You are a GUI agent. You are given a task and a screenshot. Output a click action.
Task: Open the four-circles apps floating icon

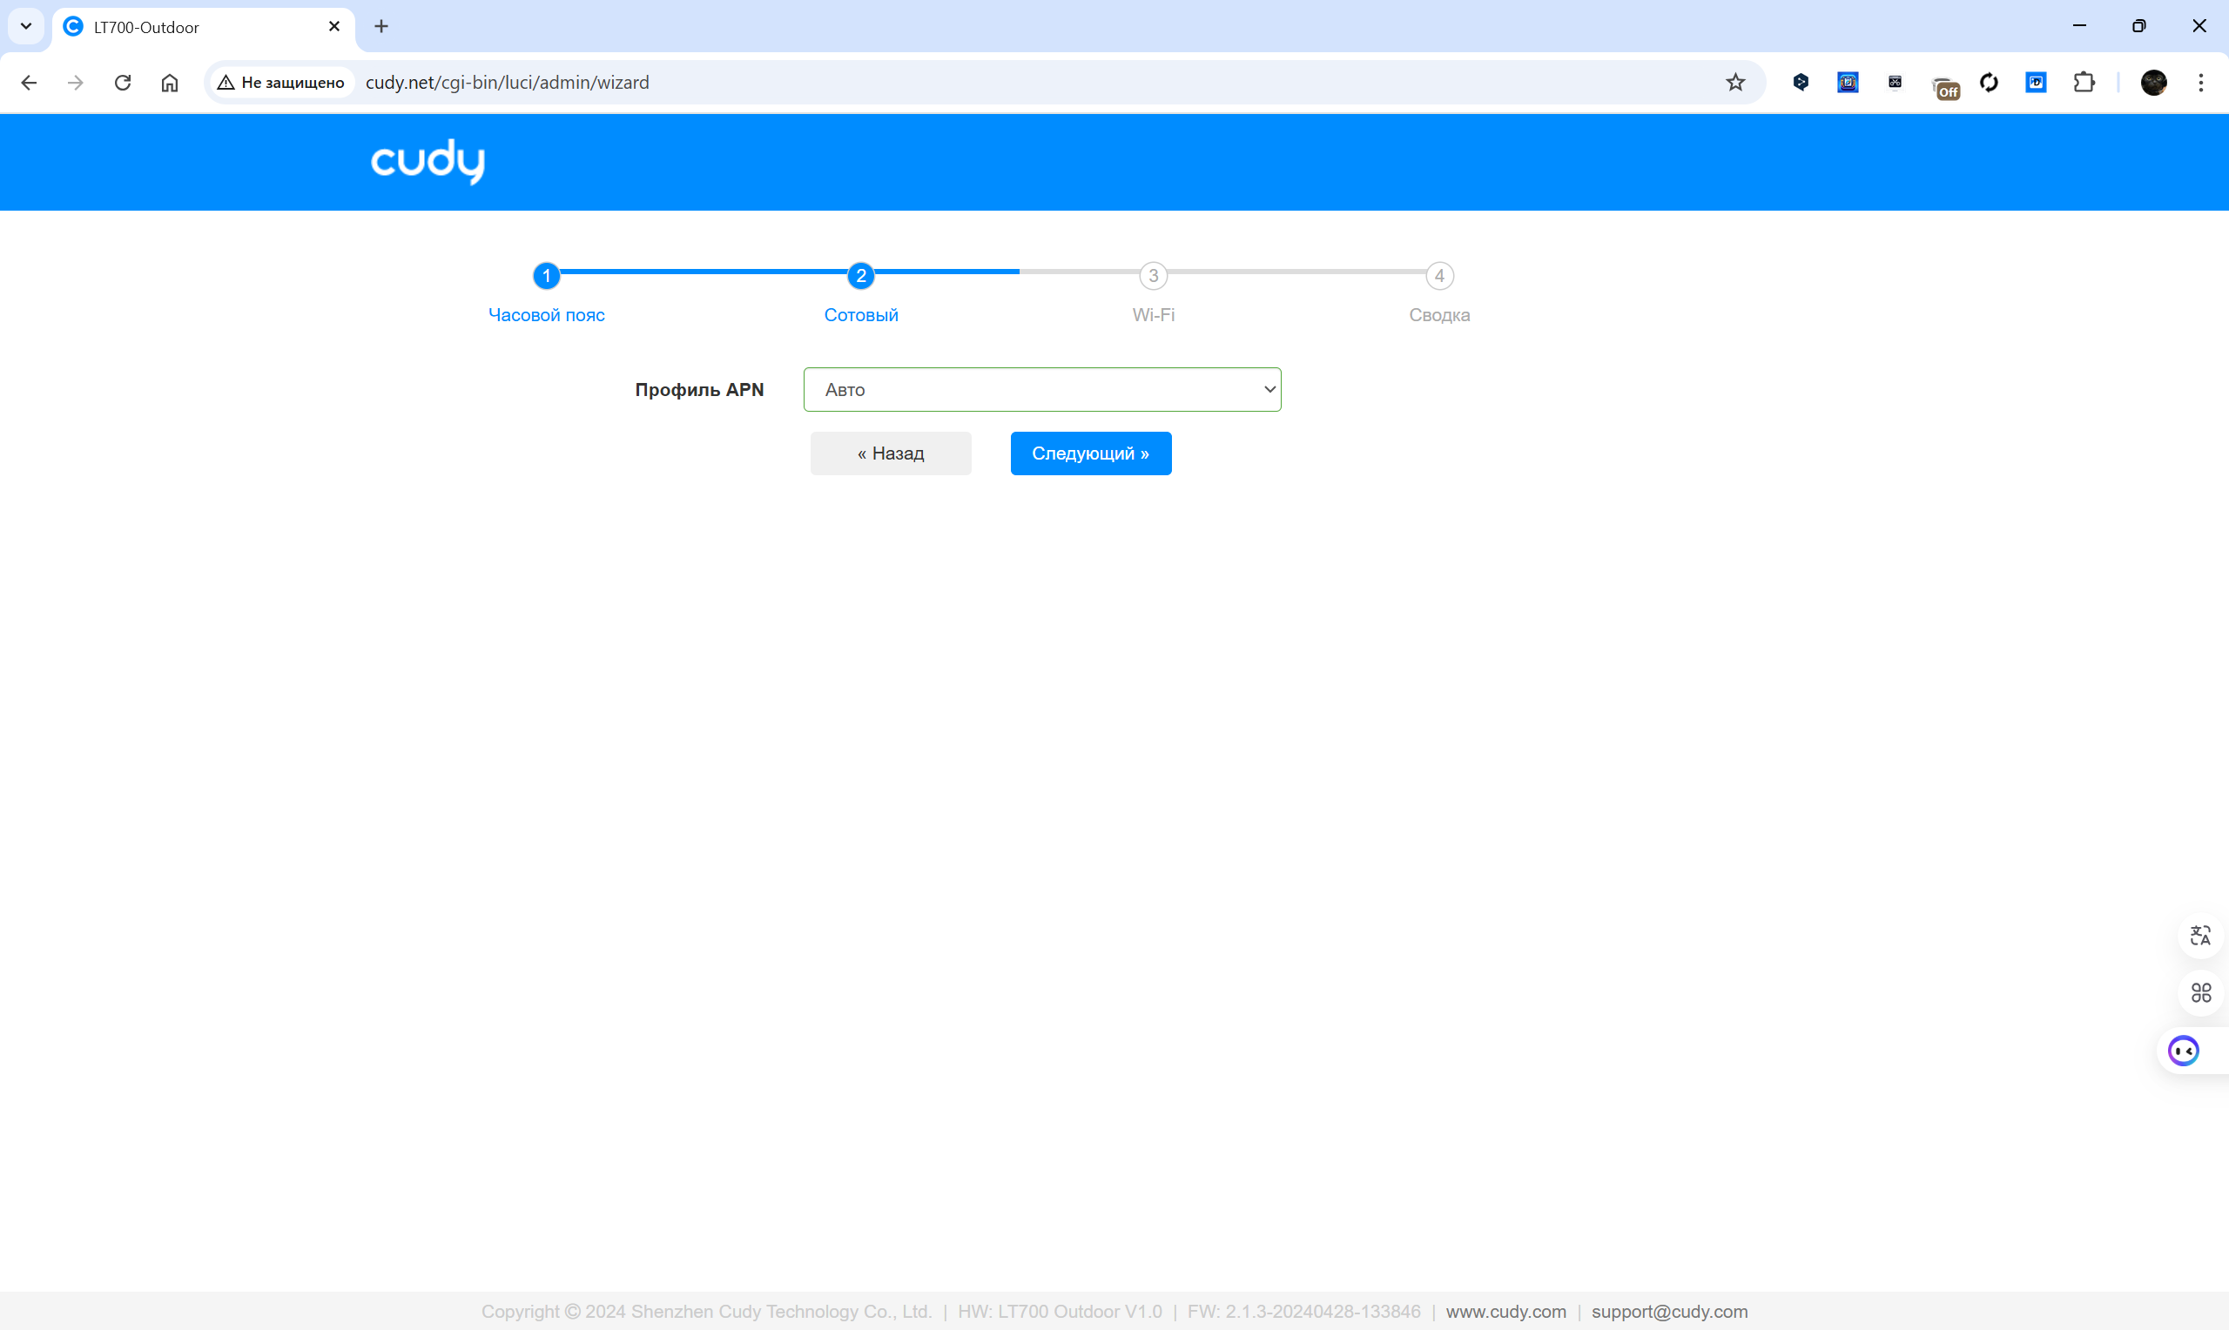point(2200,993)
